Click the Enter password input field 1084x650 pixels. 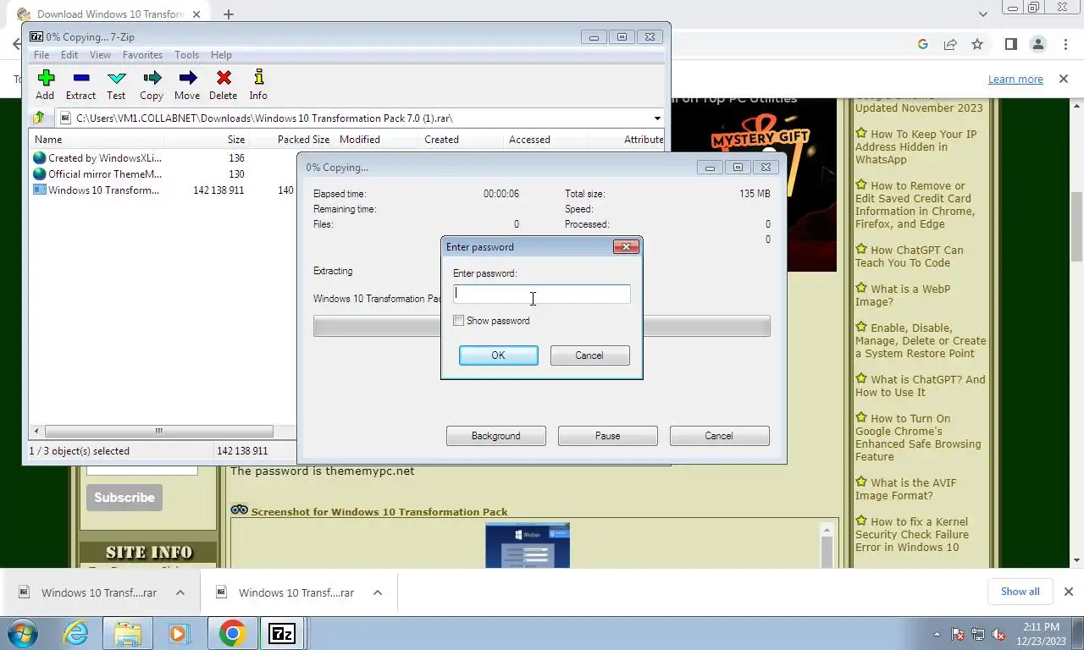coord(542,294)
